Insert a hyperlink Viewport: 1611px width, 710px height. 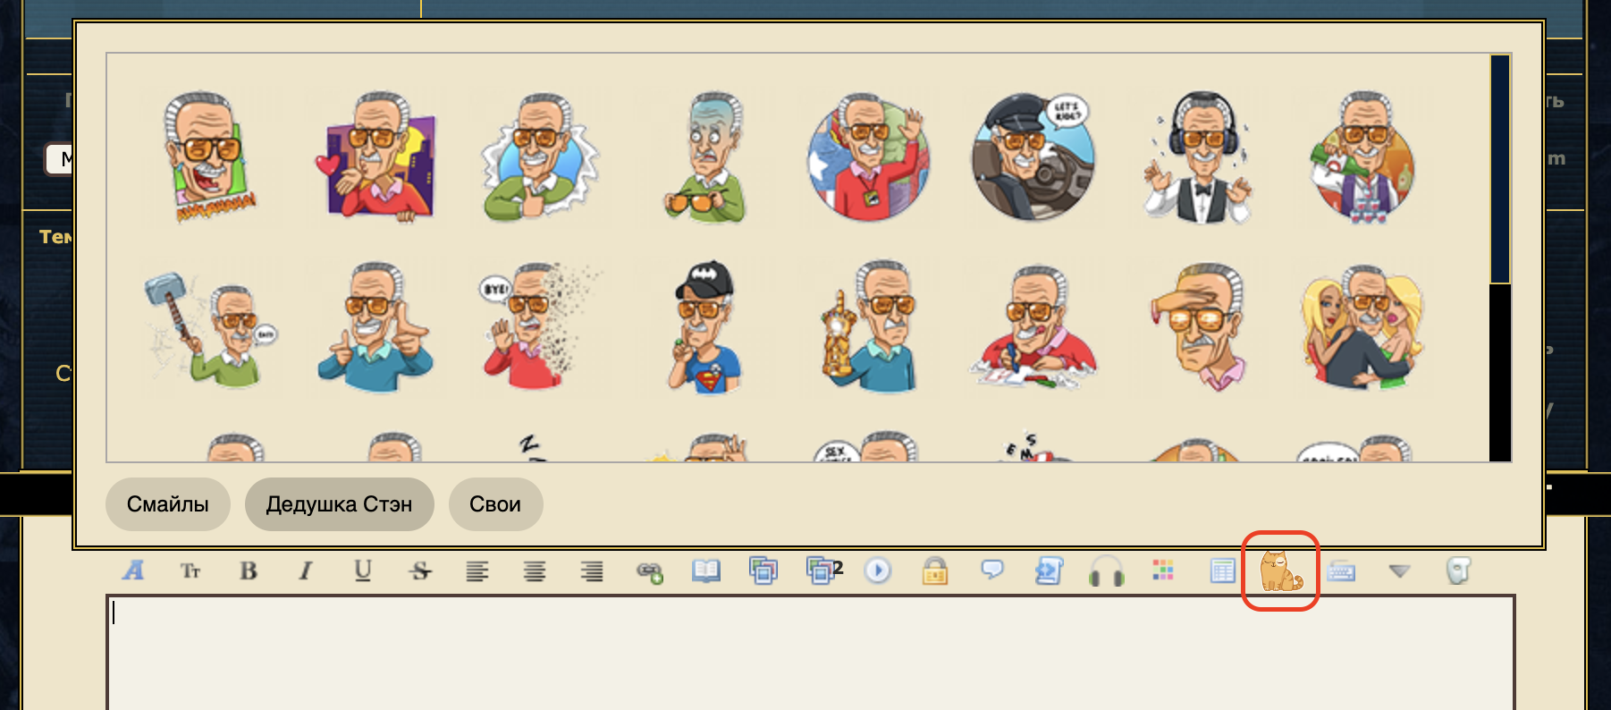[649, 572]
